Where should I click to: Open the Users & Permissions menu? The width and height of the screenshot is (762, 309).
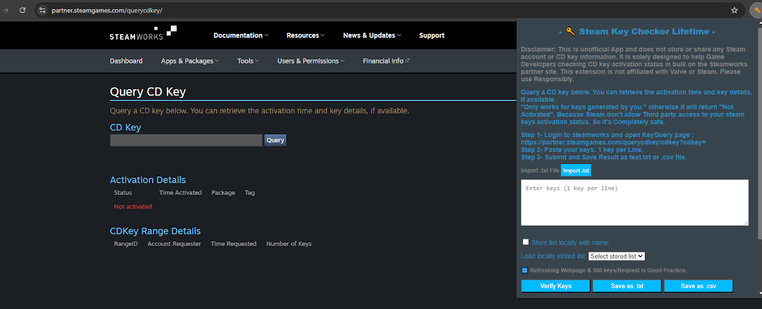coord(311,61)
